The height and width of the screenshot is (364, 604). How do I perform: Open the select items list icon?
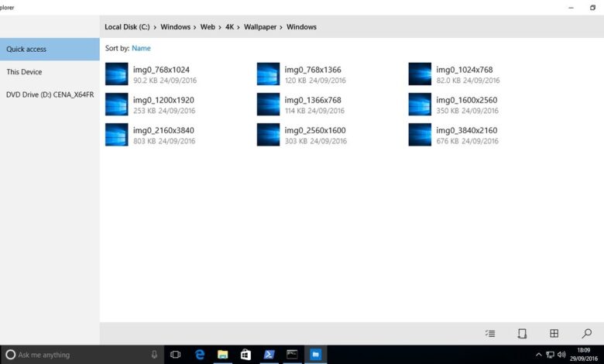click(490, 334)
